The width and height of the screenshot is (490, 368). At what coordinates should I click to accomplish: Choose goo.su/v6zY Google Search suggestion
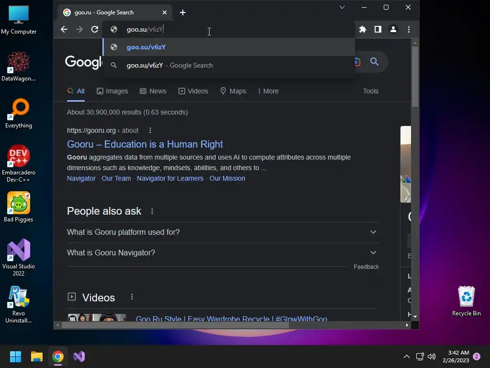(x=229, y=65)
